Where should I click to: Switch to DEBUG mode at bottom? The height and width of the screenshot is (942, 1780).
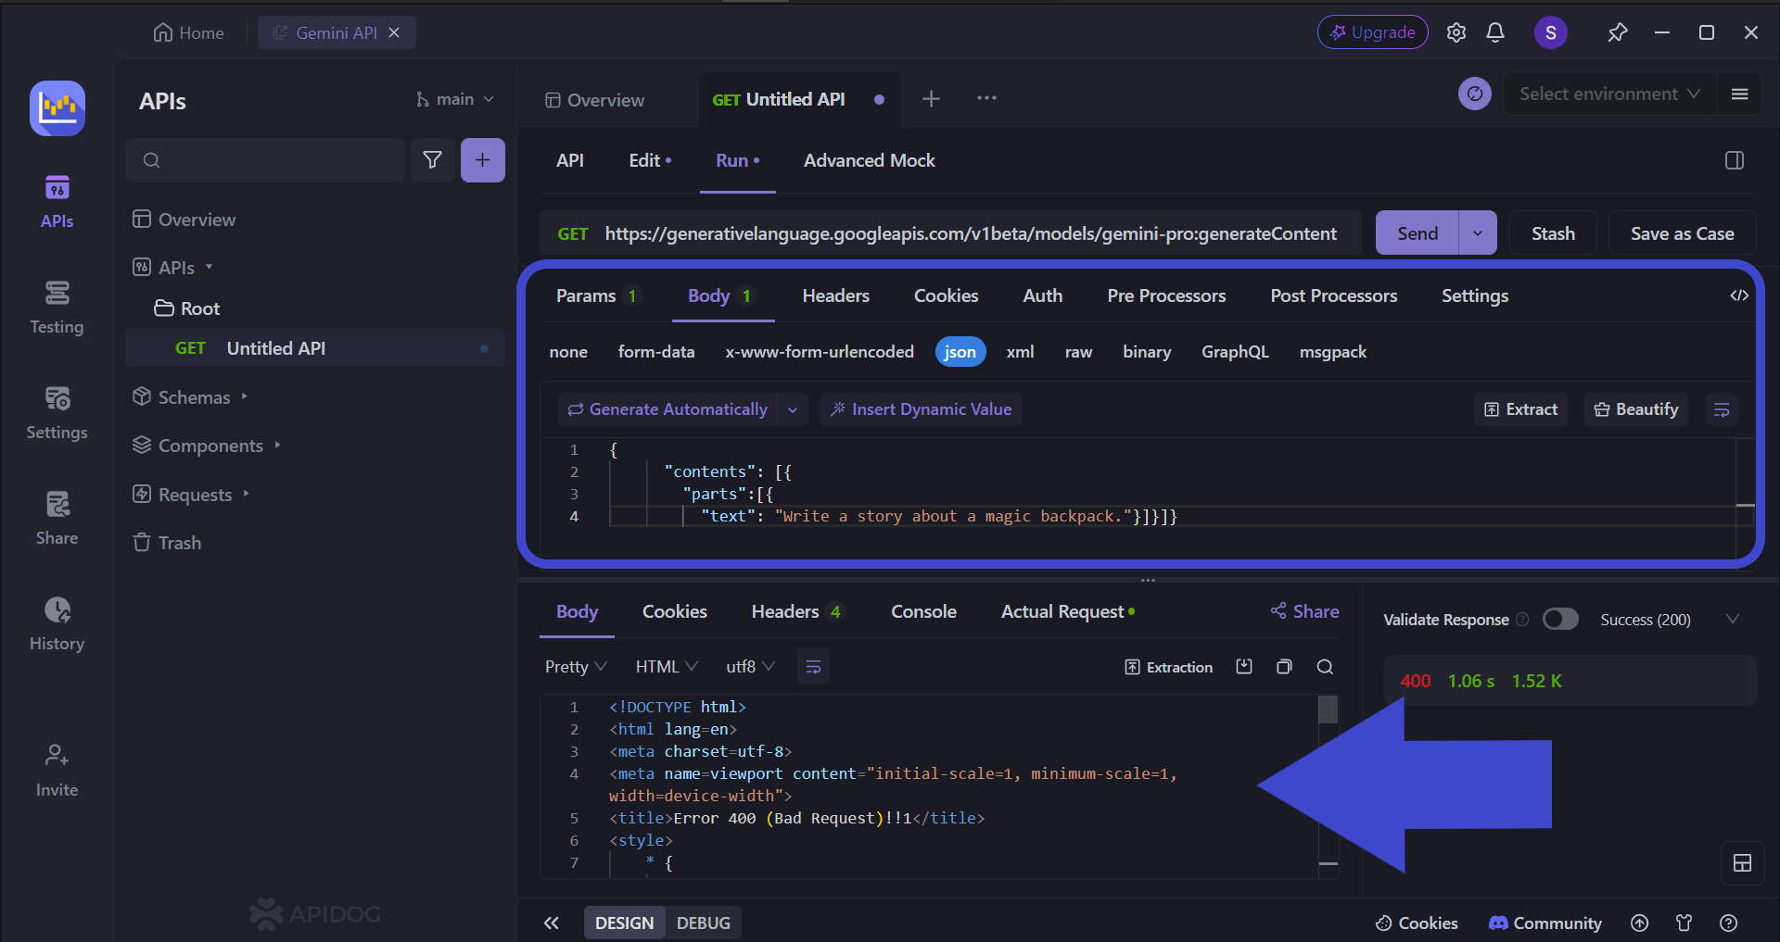click(x=703, y=923)
